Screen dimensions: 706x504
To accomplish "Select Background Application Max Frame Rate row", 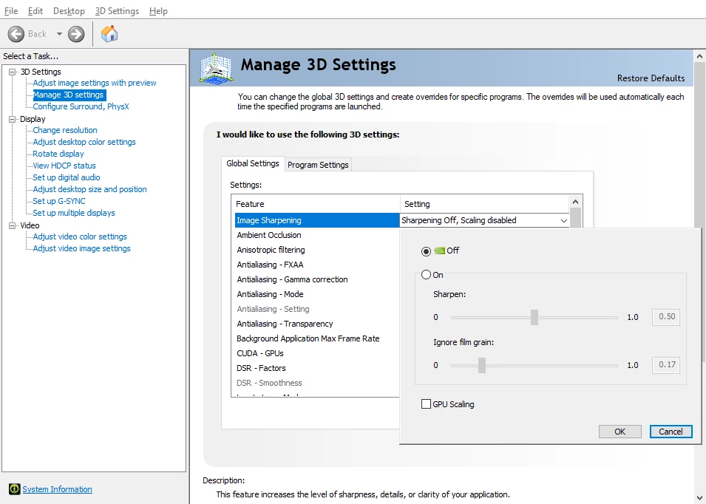I will [x=317, y=339].
